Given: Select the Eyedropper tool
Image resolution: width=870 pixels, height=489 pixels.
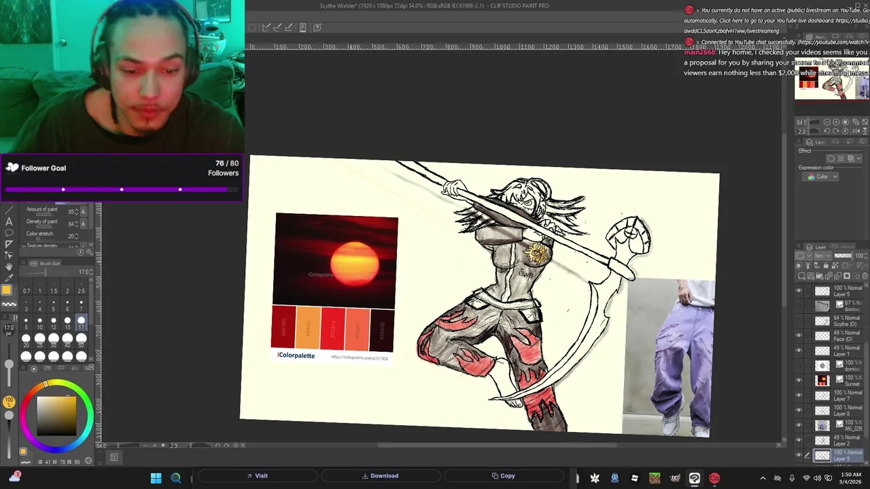Looking at the screenshot, I should (9, 277).
